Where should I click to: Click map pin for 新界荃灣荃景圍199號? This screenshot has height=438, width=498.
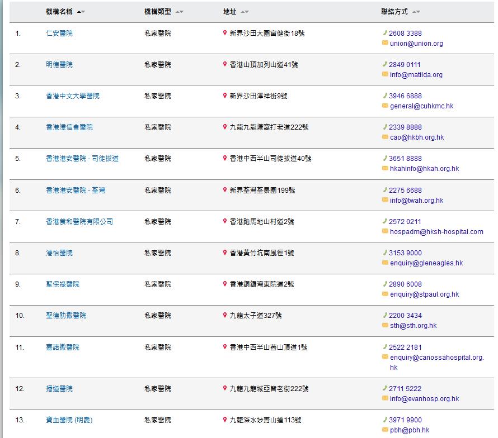tap(225, 189)
